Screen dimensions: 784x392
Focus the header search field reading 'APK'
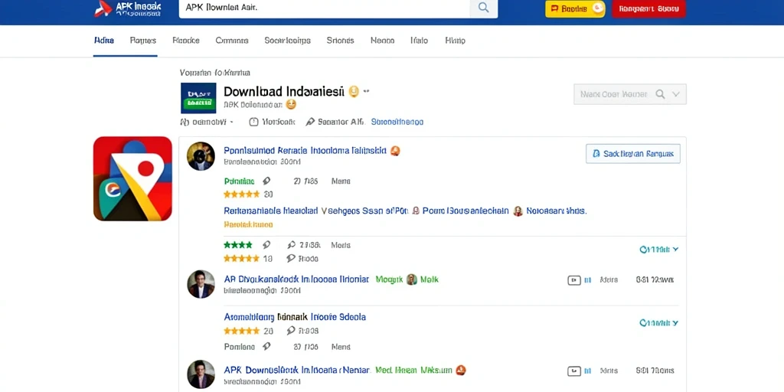coord(325,8)
